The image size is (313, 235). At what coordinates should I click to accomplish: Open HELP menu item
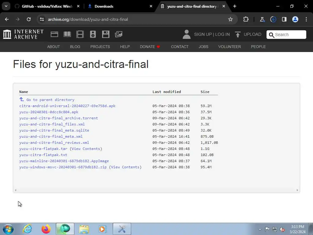click(x=125, y=47)
